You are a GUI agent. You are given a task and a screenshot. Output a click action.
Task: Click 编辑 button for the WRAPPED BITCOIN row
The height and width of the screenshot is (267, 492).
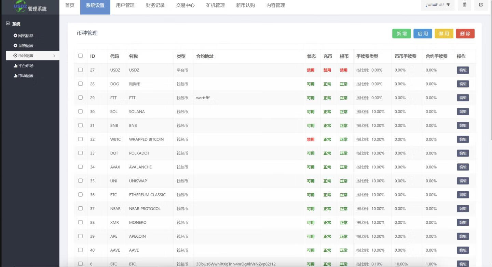point(463,139)
